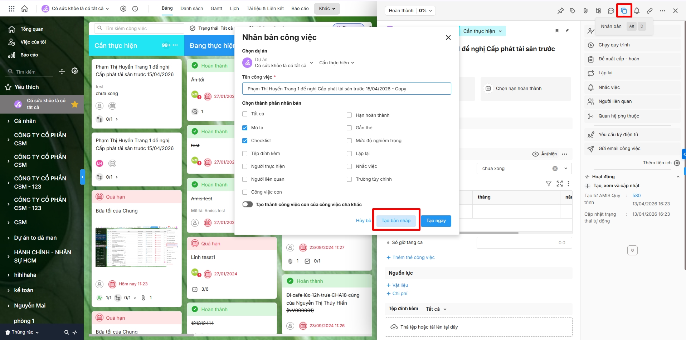Click the pin icon in task panel
Screen dimensions: 686x340
[560, 11]
